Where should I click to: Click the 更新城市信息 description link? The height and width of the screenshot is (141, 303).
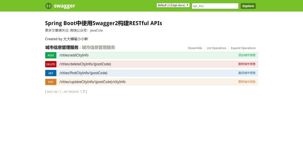(x=247, y=82)
